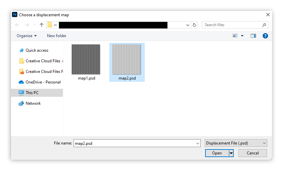Refresh the current folder view
Screen dimensions: 283x171
pyautogui.click(x=194, y=25)
